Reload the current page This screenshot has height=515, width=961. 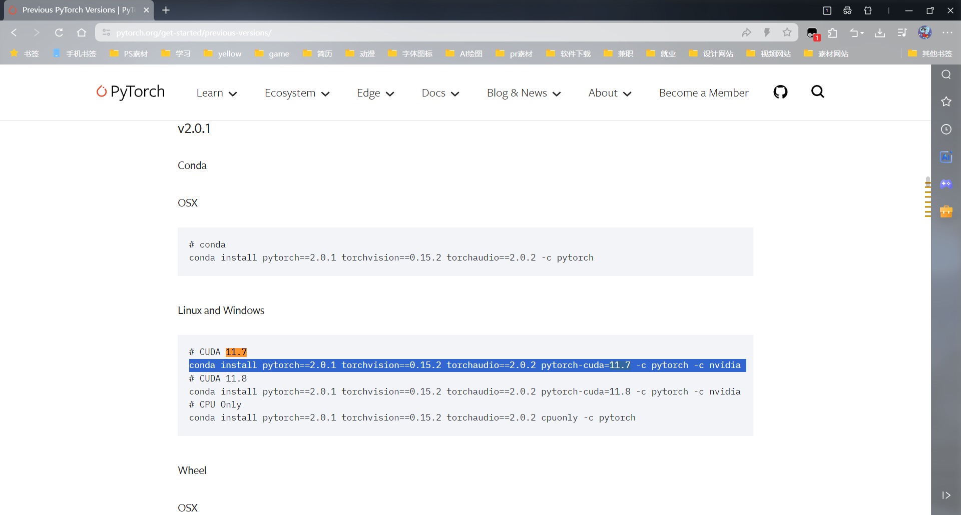59,32
